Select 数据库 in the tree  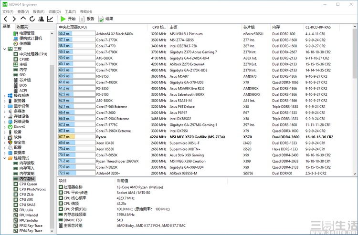click(17, 153)
